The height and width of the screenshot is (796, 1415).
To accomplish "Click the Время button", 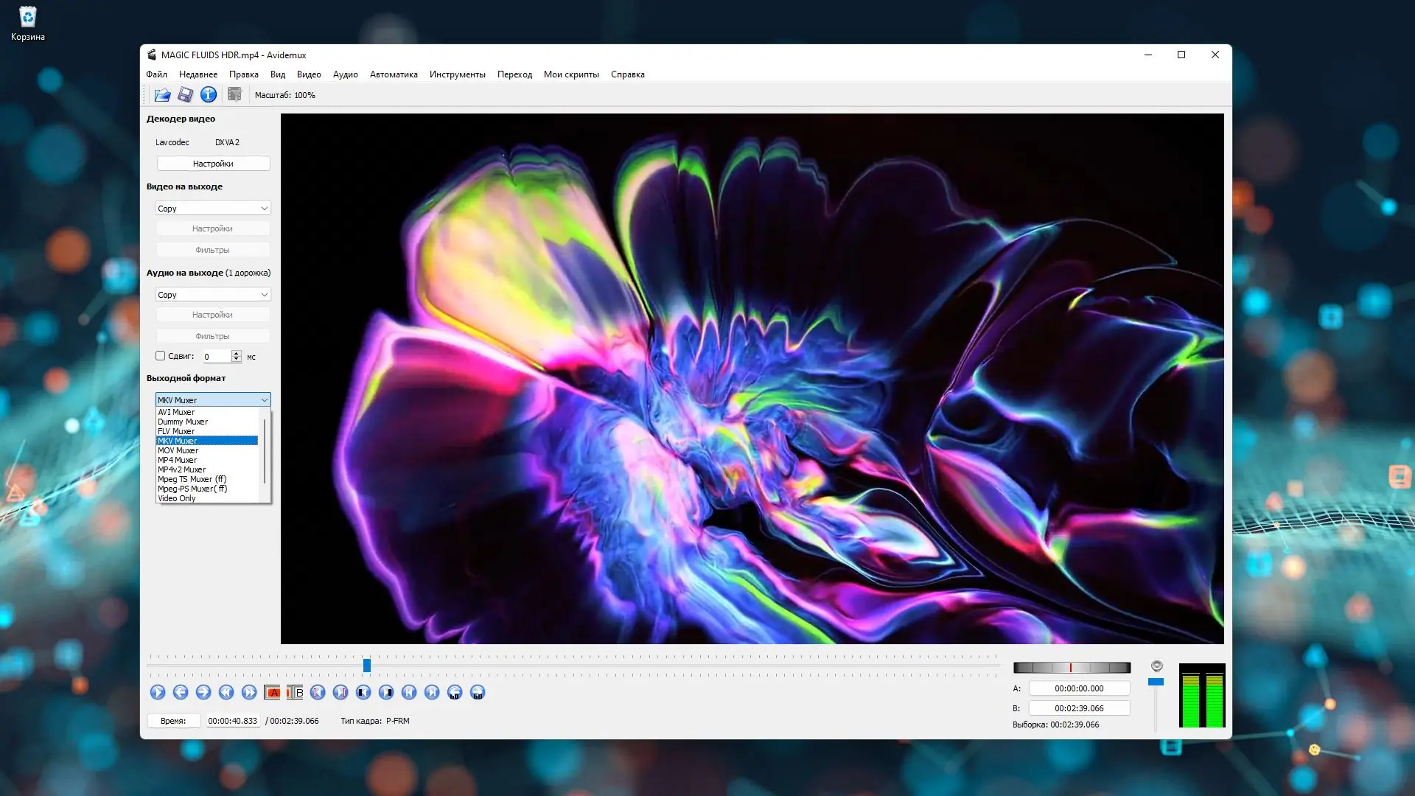I will 173,721.
